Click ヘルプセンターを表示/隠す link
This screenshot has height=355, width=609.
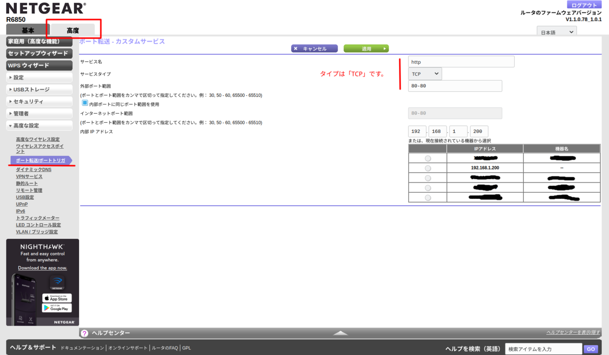coord(573,333)
